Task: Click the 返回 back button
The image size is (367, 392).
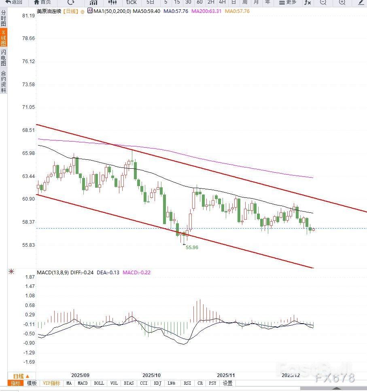Action: coord(14,2)
